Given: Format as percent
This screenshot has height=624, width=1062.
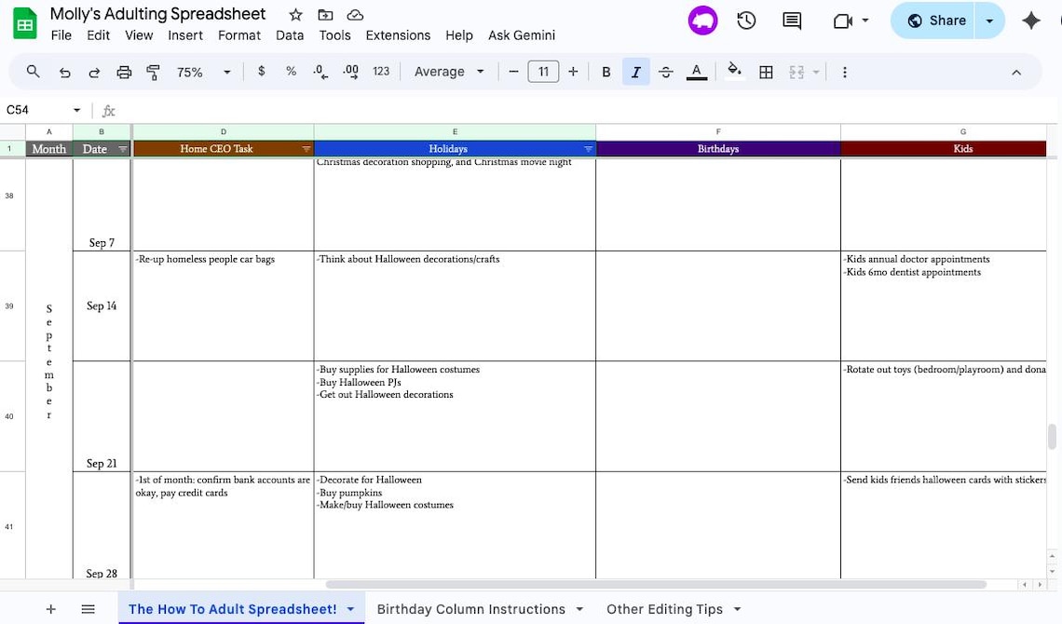Looking at the screenshot, I should (x=292, y=71).
